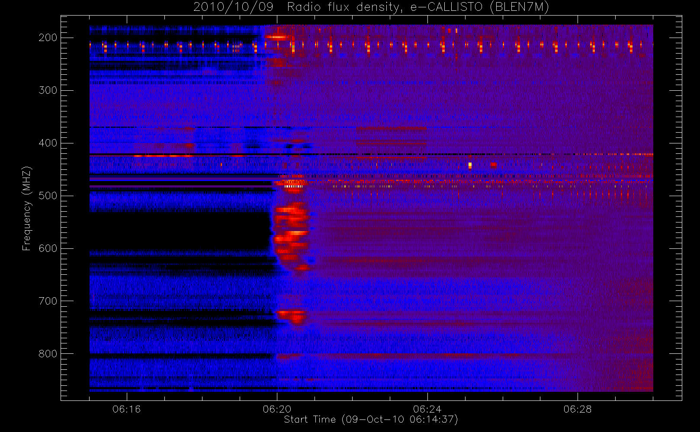Click the 300 frequency tick label

click(x=48, y=90)
